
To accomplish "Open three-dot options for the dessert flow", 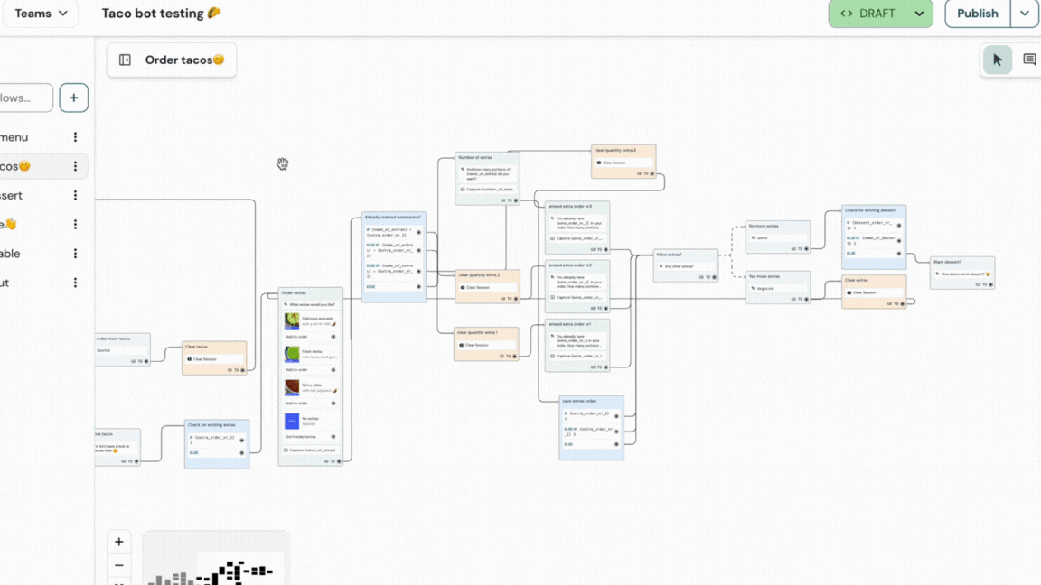I will click(75, 196).
